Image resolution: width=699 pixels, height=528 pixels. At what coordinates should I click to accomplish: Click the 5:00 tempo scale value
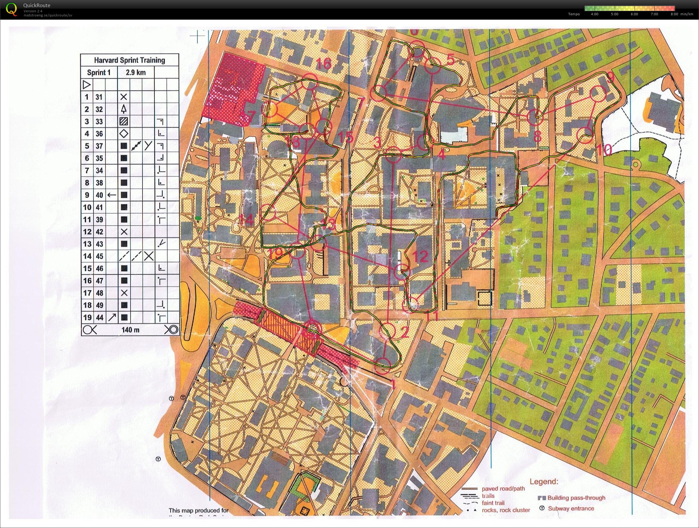615,14
